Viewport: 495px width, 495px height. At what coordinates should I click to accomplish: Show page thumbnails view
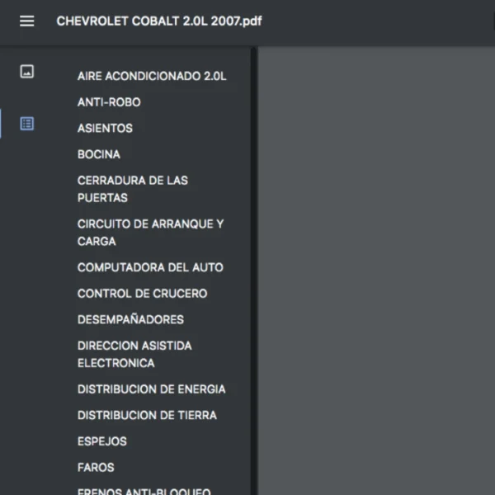27,72
